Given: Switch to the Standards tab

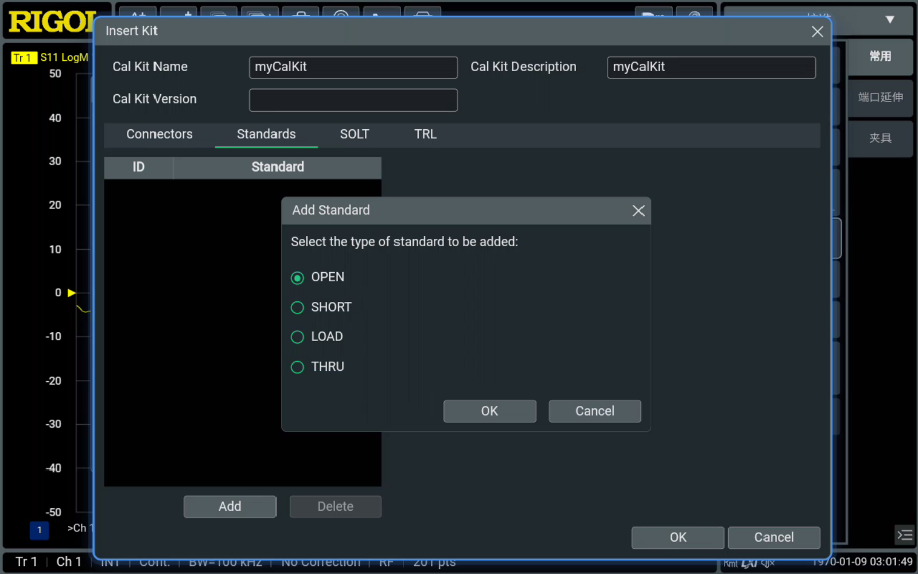Looking at the screenshot, I should 266,134.
